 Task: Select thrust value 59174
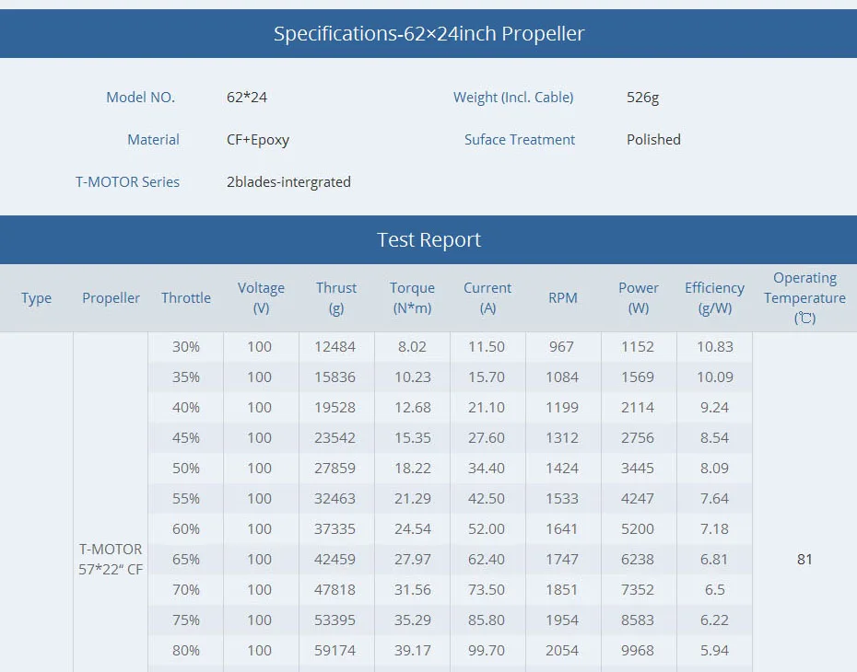(x=335, y=651)
